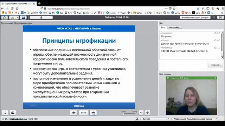Image resolution: width=225 pixels, height=126 pixels.
Task: Click into the chat message input box
Action: pyautogui.click(x=184, y=65)
